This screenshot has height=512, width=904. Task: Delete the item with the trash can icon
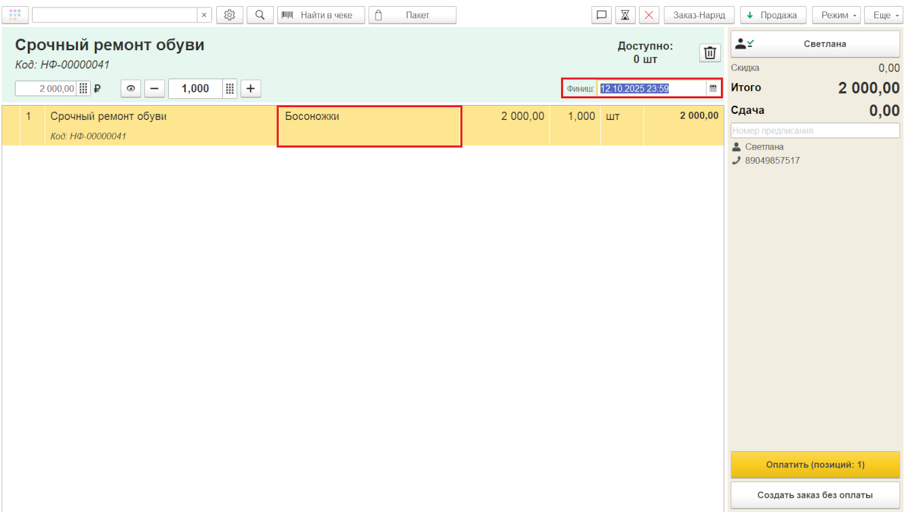[x=710, y=53]
